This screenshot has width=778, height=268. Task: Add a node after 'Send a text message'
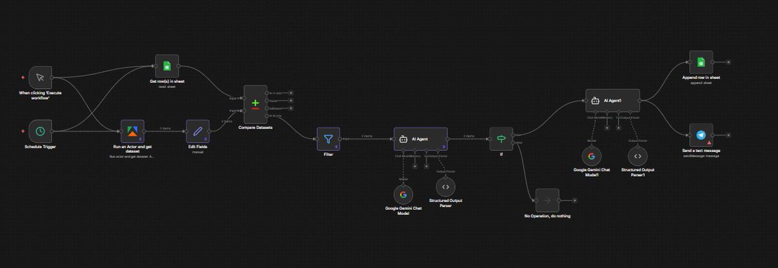pos(729,135)
